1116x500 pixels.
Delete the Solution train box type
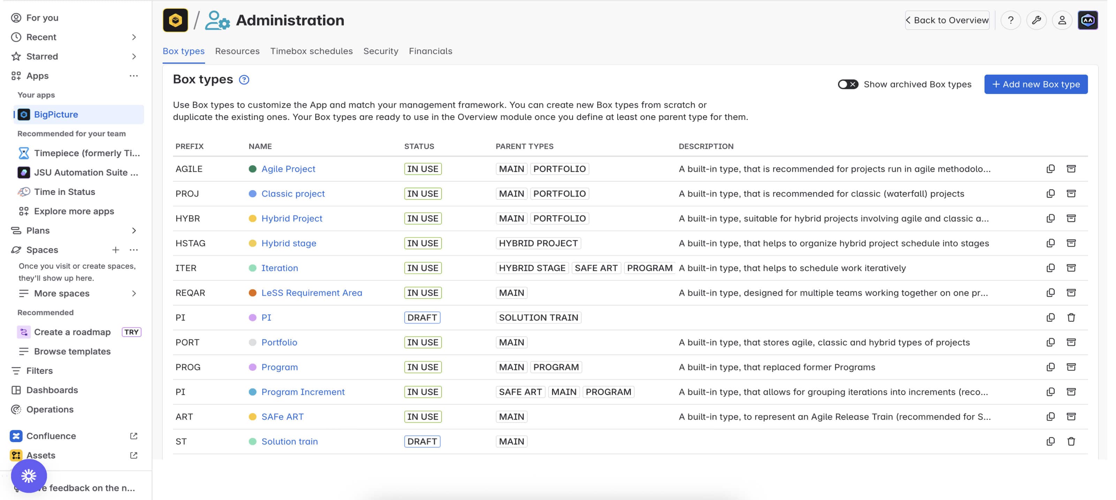[x=1071, y=441]
